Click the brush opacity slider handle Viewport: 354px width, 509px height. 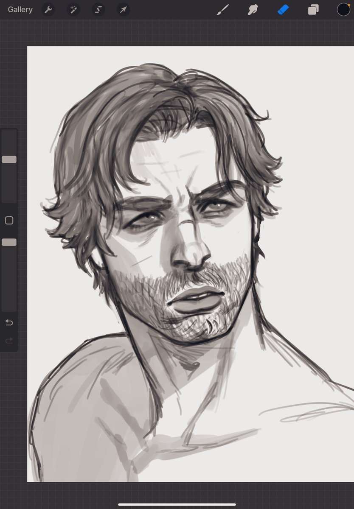point(9,242)
